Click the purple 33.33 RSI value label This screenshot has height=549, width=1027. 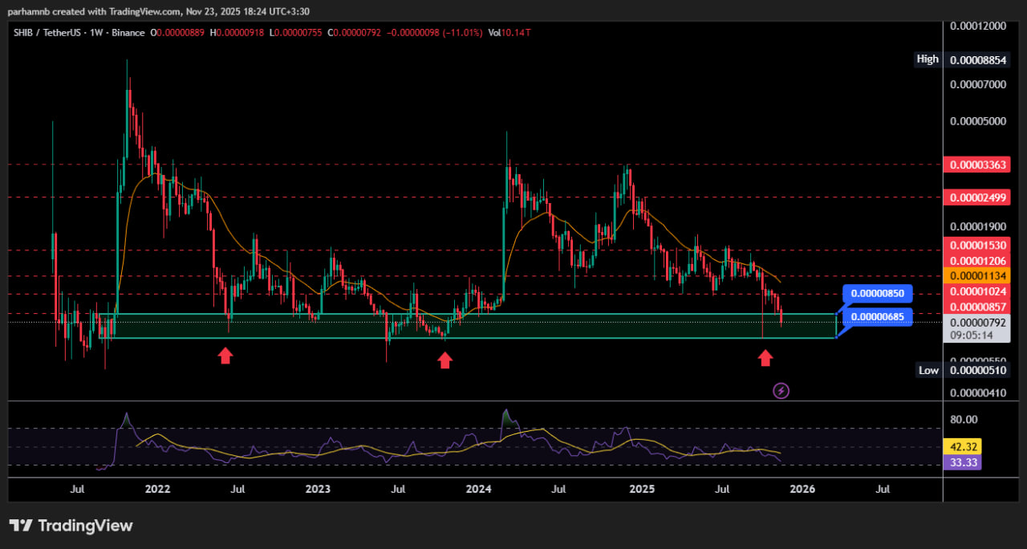point(964,462)
